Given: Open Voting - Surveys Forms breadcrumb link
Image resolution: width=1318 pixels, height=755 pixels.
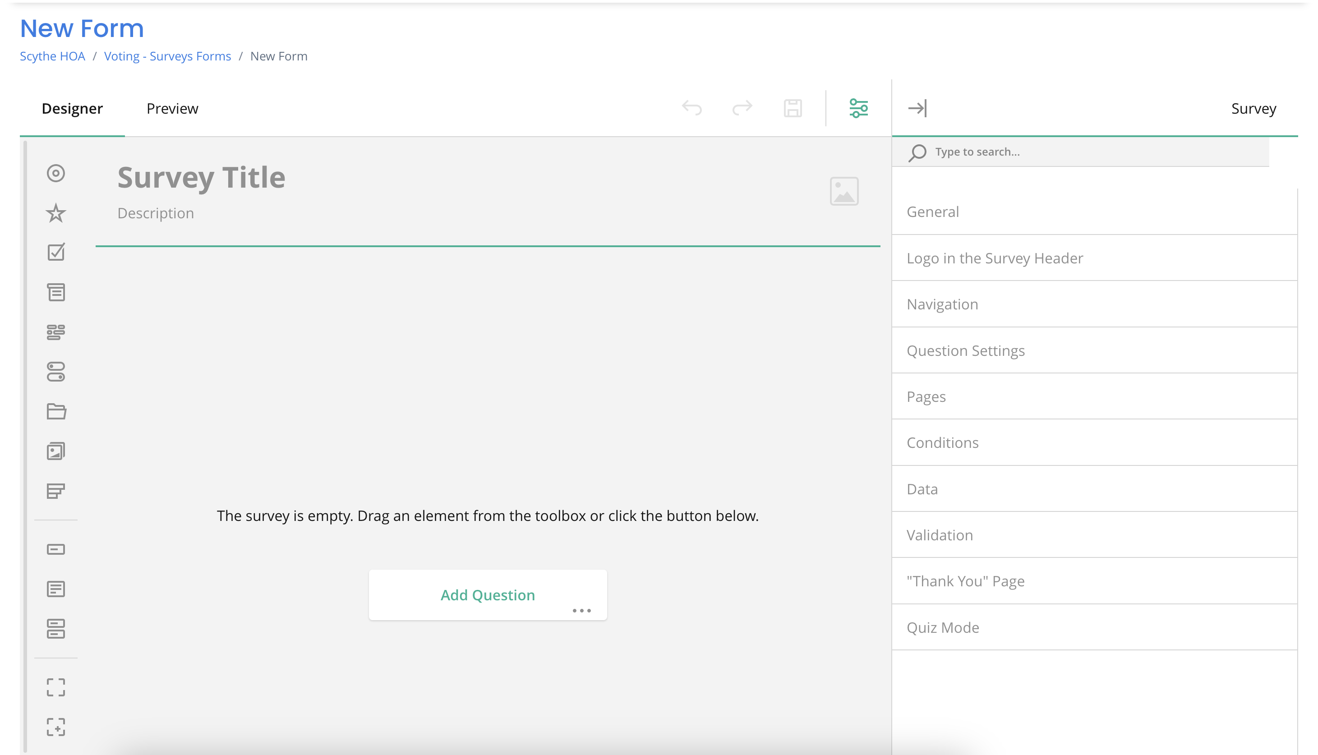Looking at the screenshot, I should [167, 56].
